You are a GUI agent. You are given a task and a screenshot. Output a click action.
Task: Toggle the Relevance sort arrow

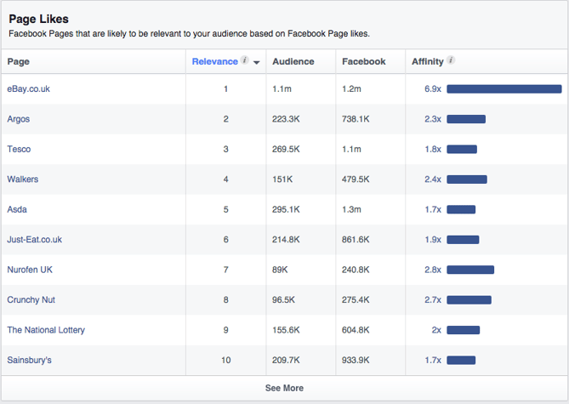click(257, 62)
